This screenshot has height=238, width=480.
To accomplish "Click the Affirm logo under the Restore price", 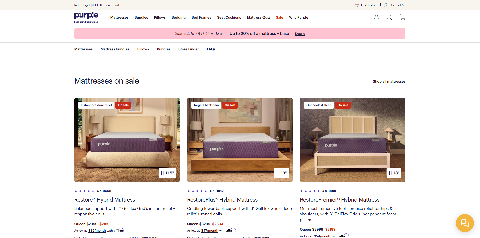I will tap(119, 230).
